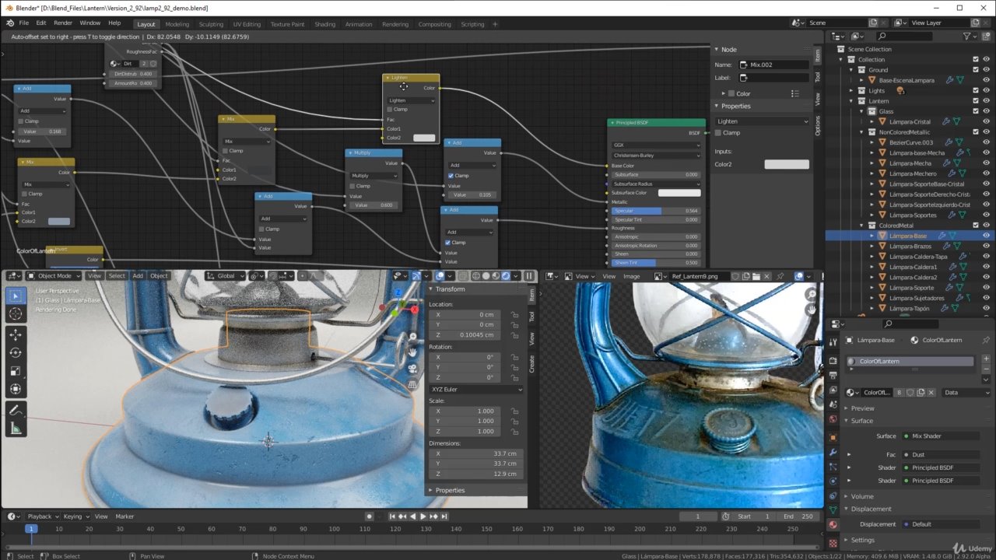Expand the Lights collection in outliner
The width and height of the screenshot is (996, 560).
[851, 91]
